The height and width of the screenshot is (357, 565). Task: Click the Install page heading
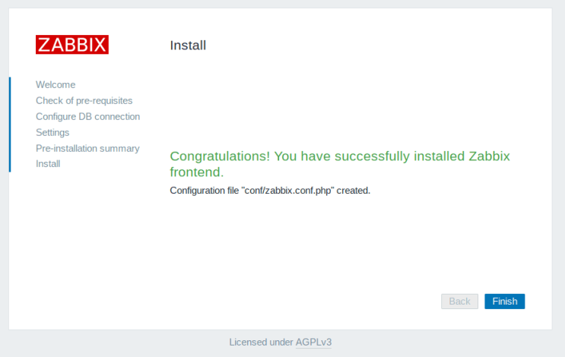(x=188, y=46)
